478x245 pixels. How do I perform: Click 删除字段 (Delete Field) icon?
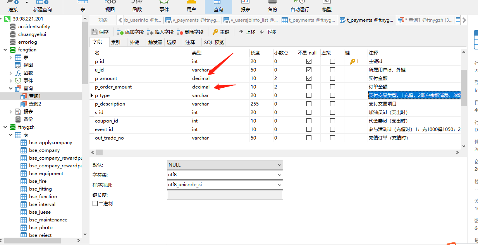click(x=180, y=32)
